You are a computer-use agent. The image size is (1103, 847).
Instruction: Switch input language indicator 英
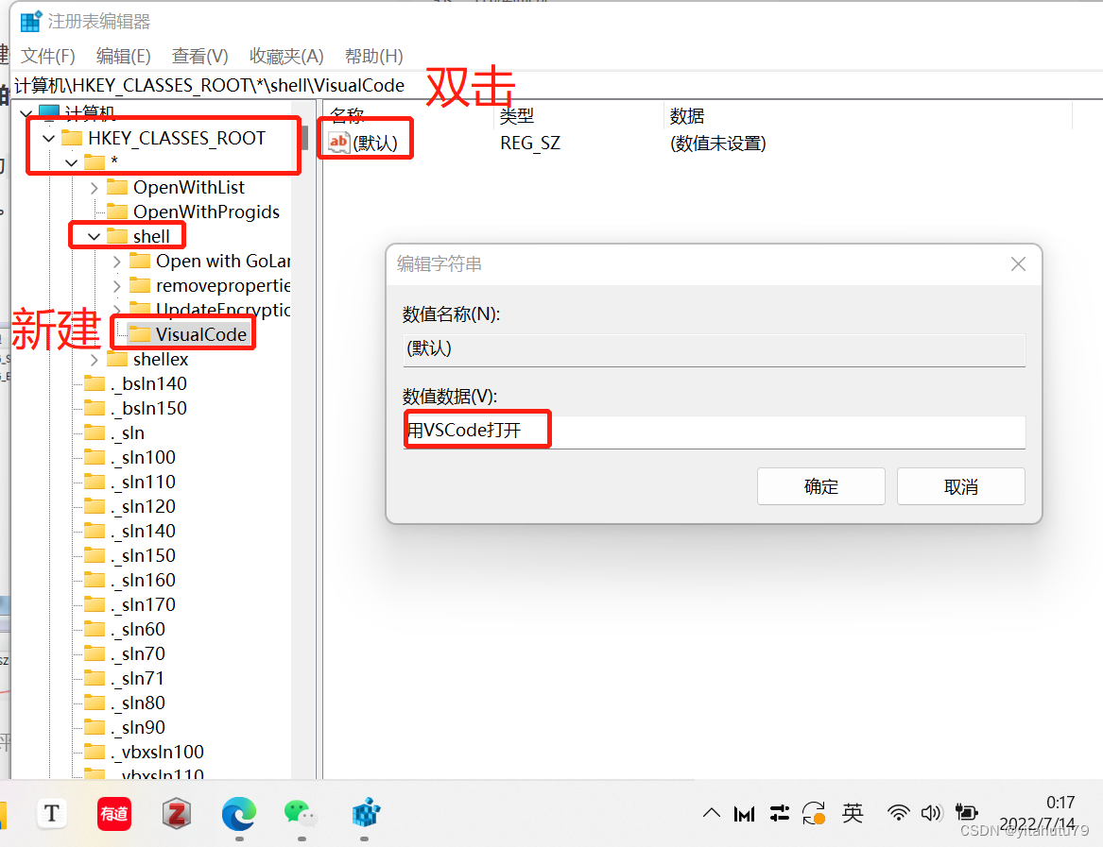coord(853,814)
